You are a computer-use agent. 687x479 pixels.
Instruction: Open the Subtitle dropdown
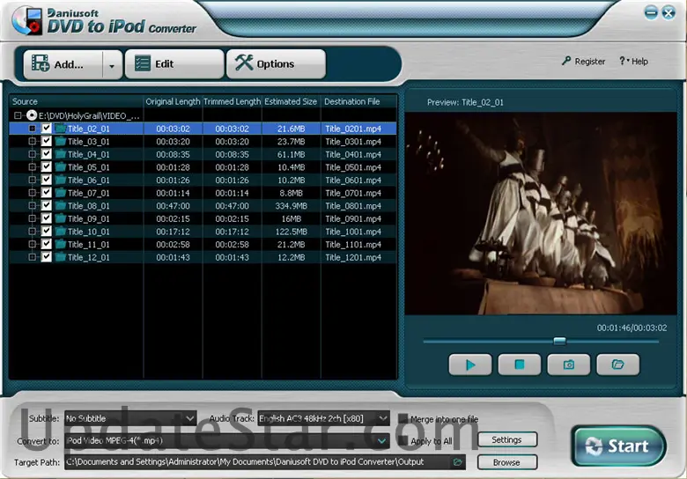click(x=129, y=418)
